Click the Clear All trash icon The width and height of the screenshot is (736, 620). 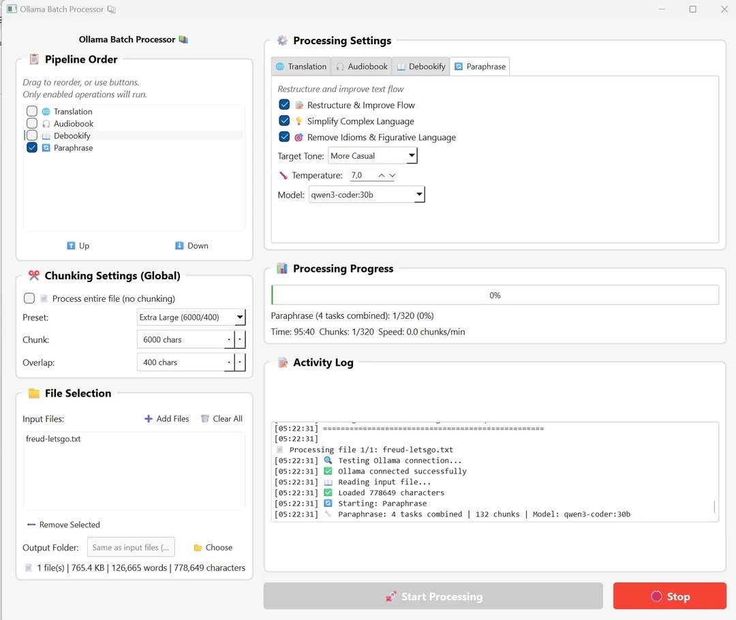pyautogui.click(x=204, y=419)
